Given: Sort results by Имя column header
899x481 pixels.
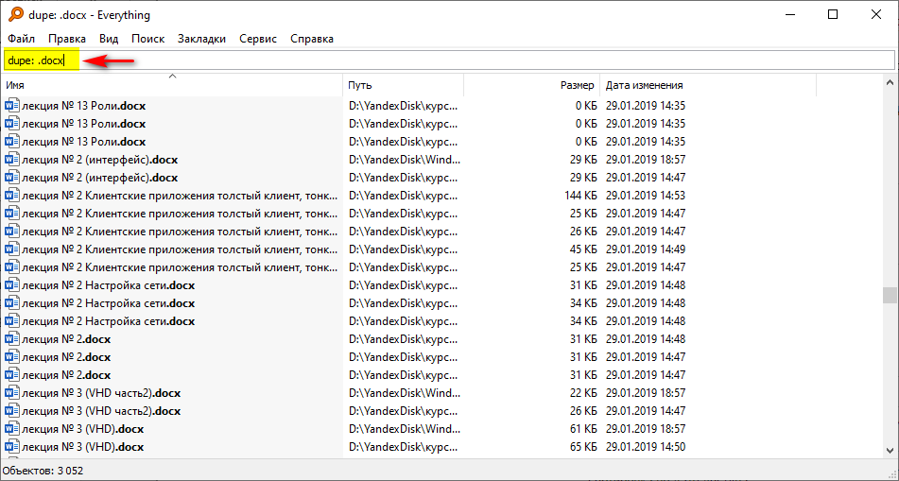Looking at the screenshot, I should click(x=170, y=85).
